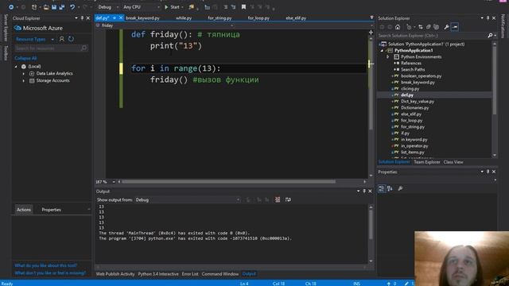Image resolution: width=509 pixels, height=286 pixels.
Task: Click the Output panel vertical scrollbar
Action: pos(371,224)
